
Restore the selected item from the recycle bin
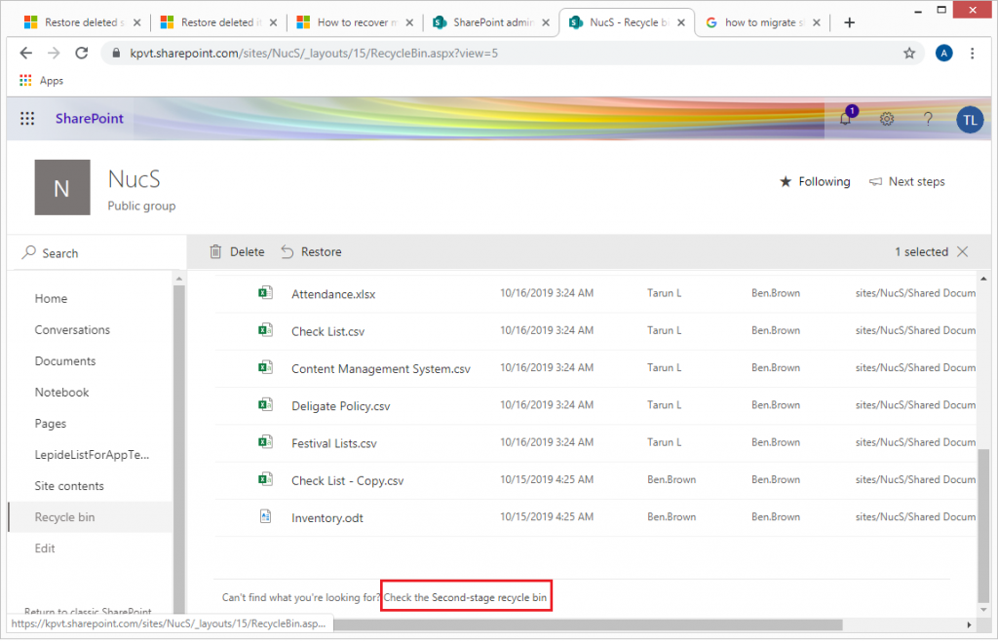tap(311, 251)
